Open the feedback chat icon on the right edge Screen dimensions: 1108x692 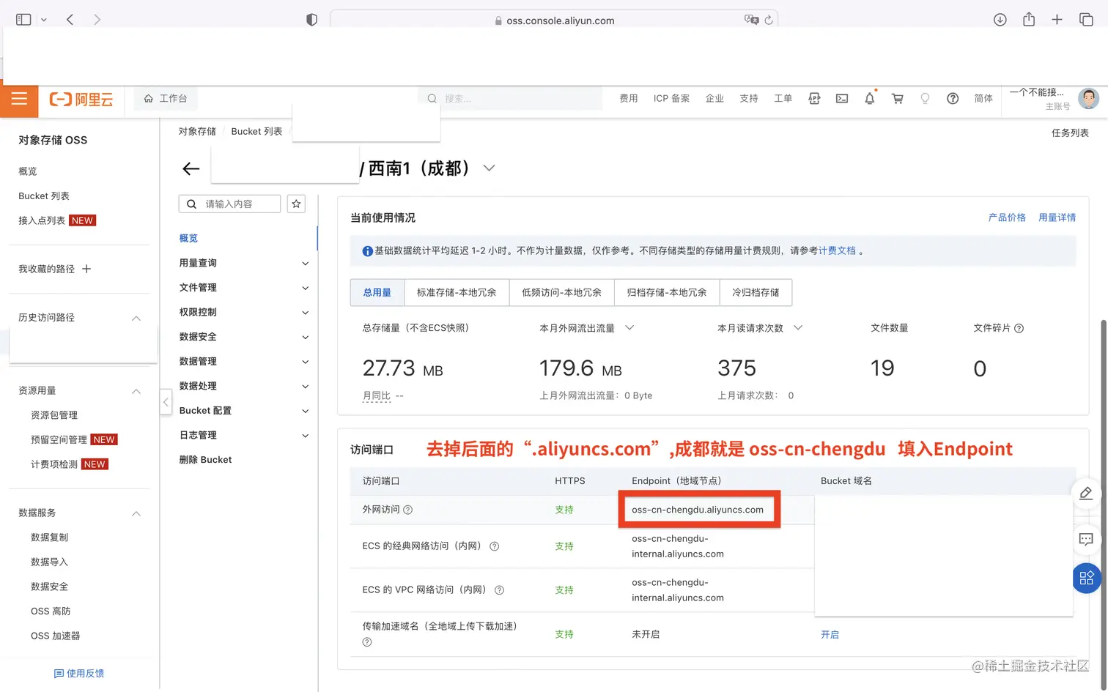pyautogui.click(x=1087, y=539)
